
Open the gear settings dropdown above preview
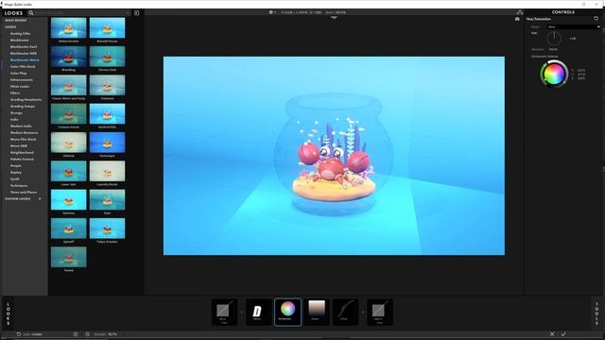pyautogui.click(x=272, y=12)
